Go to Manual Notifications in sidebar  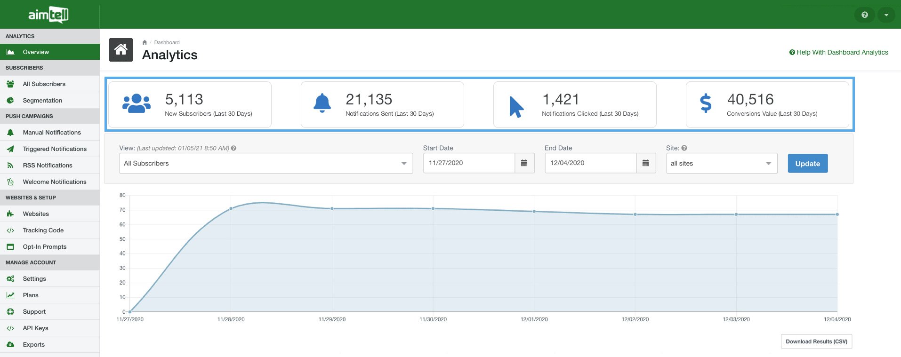[x=52, y=133]
